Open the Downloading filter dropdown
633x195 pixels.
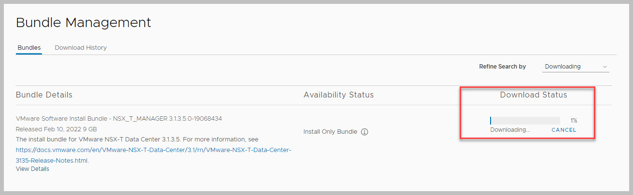(x=575, y=67)
